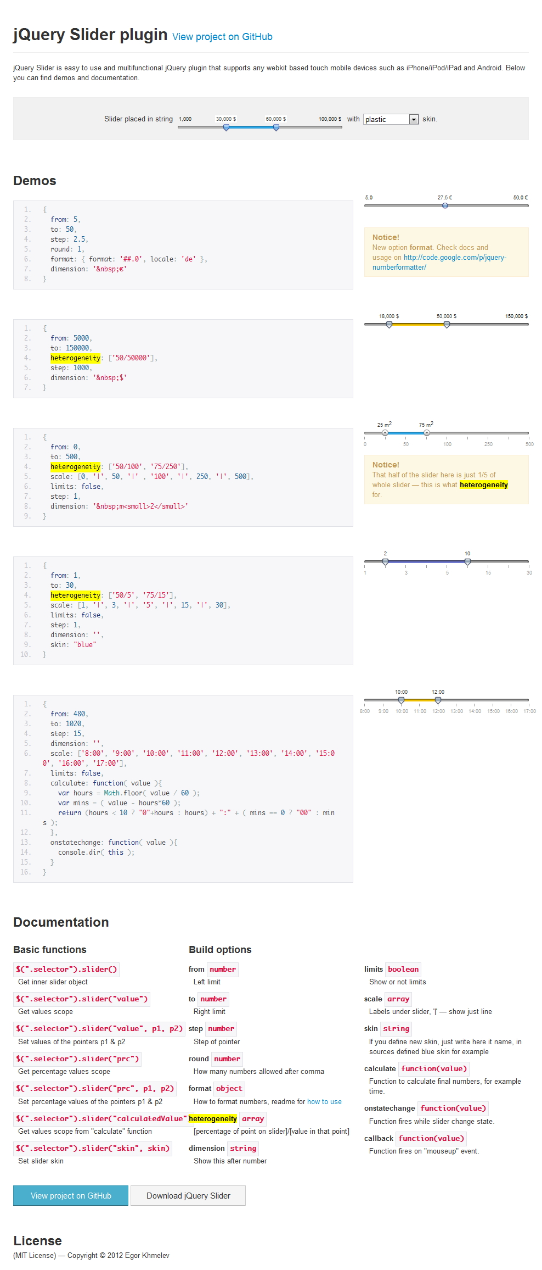Image resolution: width=542 pixels, height=1270 pixels.
Task: Click the 60,000 $ handle on the top slider
Action: (276, 127)
